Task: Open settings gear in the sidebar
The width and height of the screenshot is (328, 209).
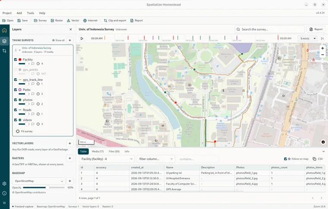Action: 4,184
